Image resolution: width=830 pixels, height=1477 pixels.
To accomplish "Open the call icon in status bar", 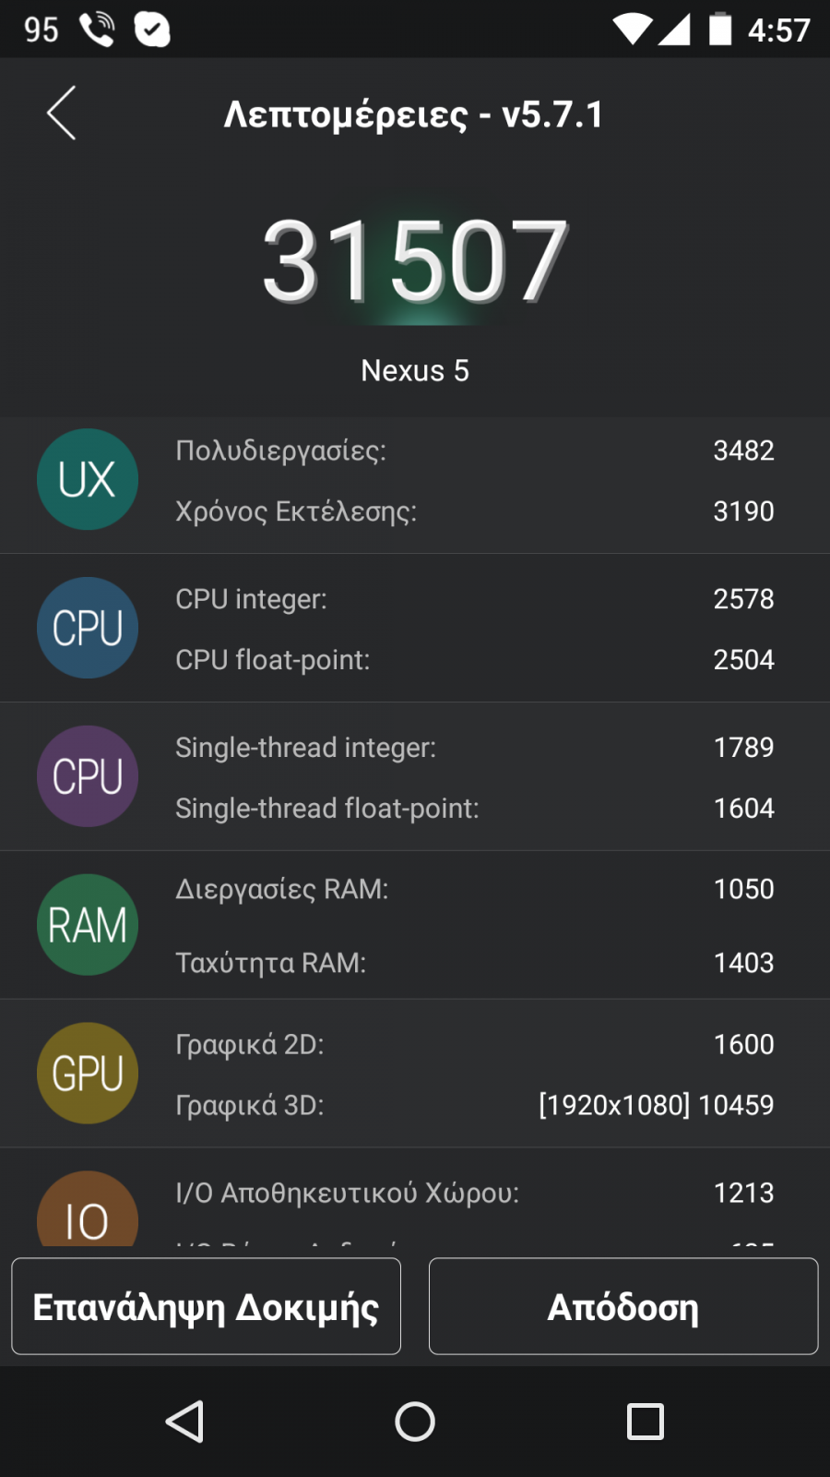I will coord(97,30).
